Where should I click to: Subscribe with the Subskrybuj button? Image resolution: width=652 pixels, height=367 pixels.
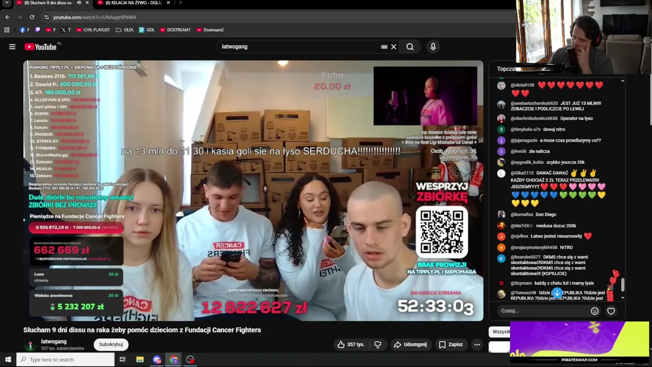tap(111, 345)
